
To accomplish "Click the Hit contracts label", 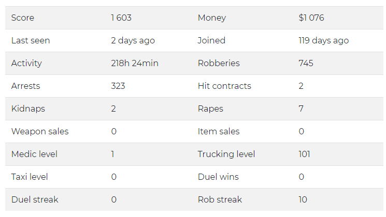I will pyautogui.click(x=224, y=86).
